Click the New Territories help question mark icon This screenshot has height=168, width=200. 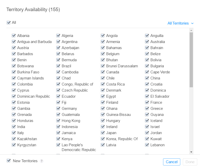pos(42,161)
